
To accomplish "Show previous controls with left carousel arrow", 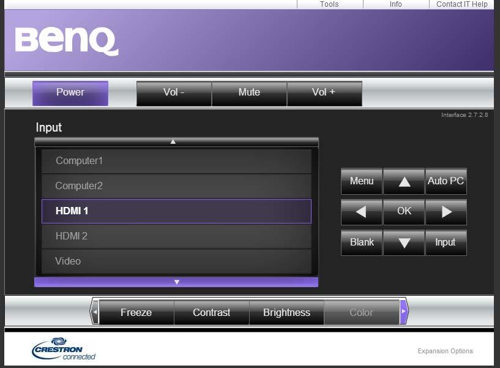I will point(95,312).
